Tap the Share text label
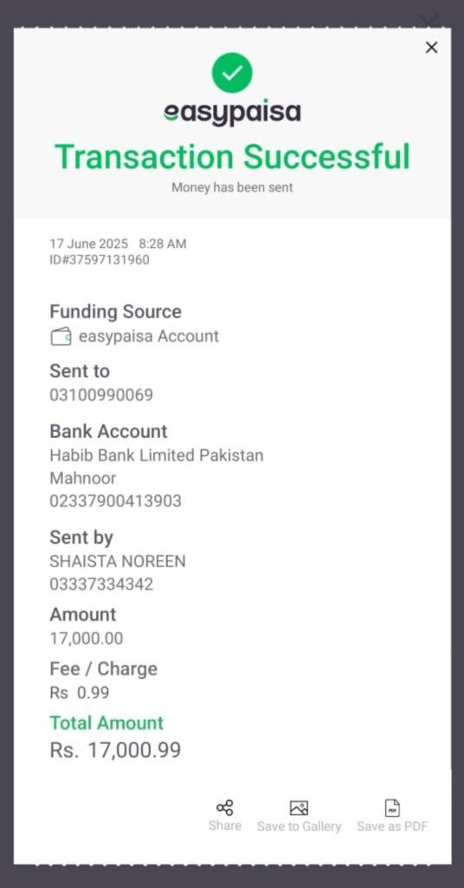 (x=224, y=826)
